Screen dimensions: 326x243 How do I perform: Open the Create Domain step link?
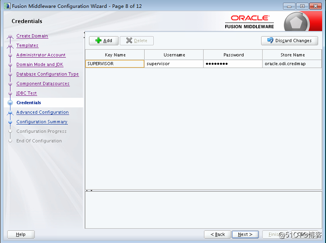(32, 36)
